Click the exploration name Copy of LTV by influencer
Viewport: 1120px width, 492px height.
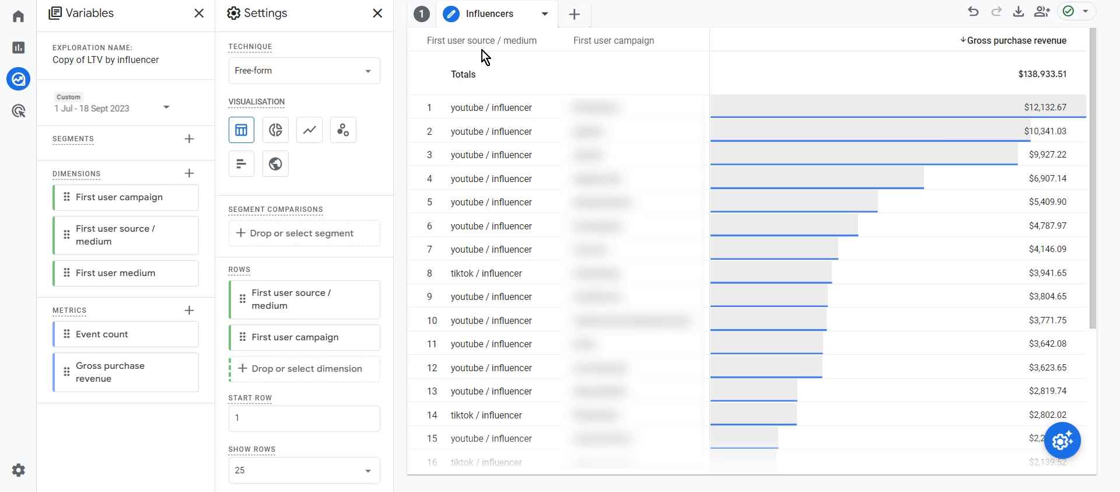point(106,60)
